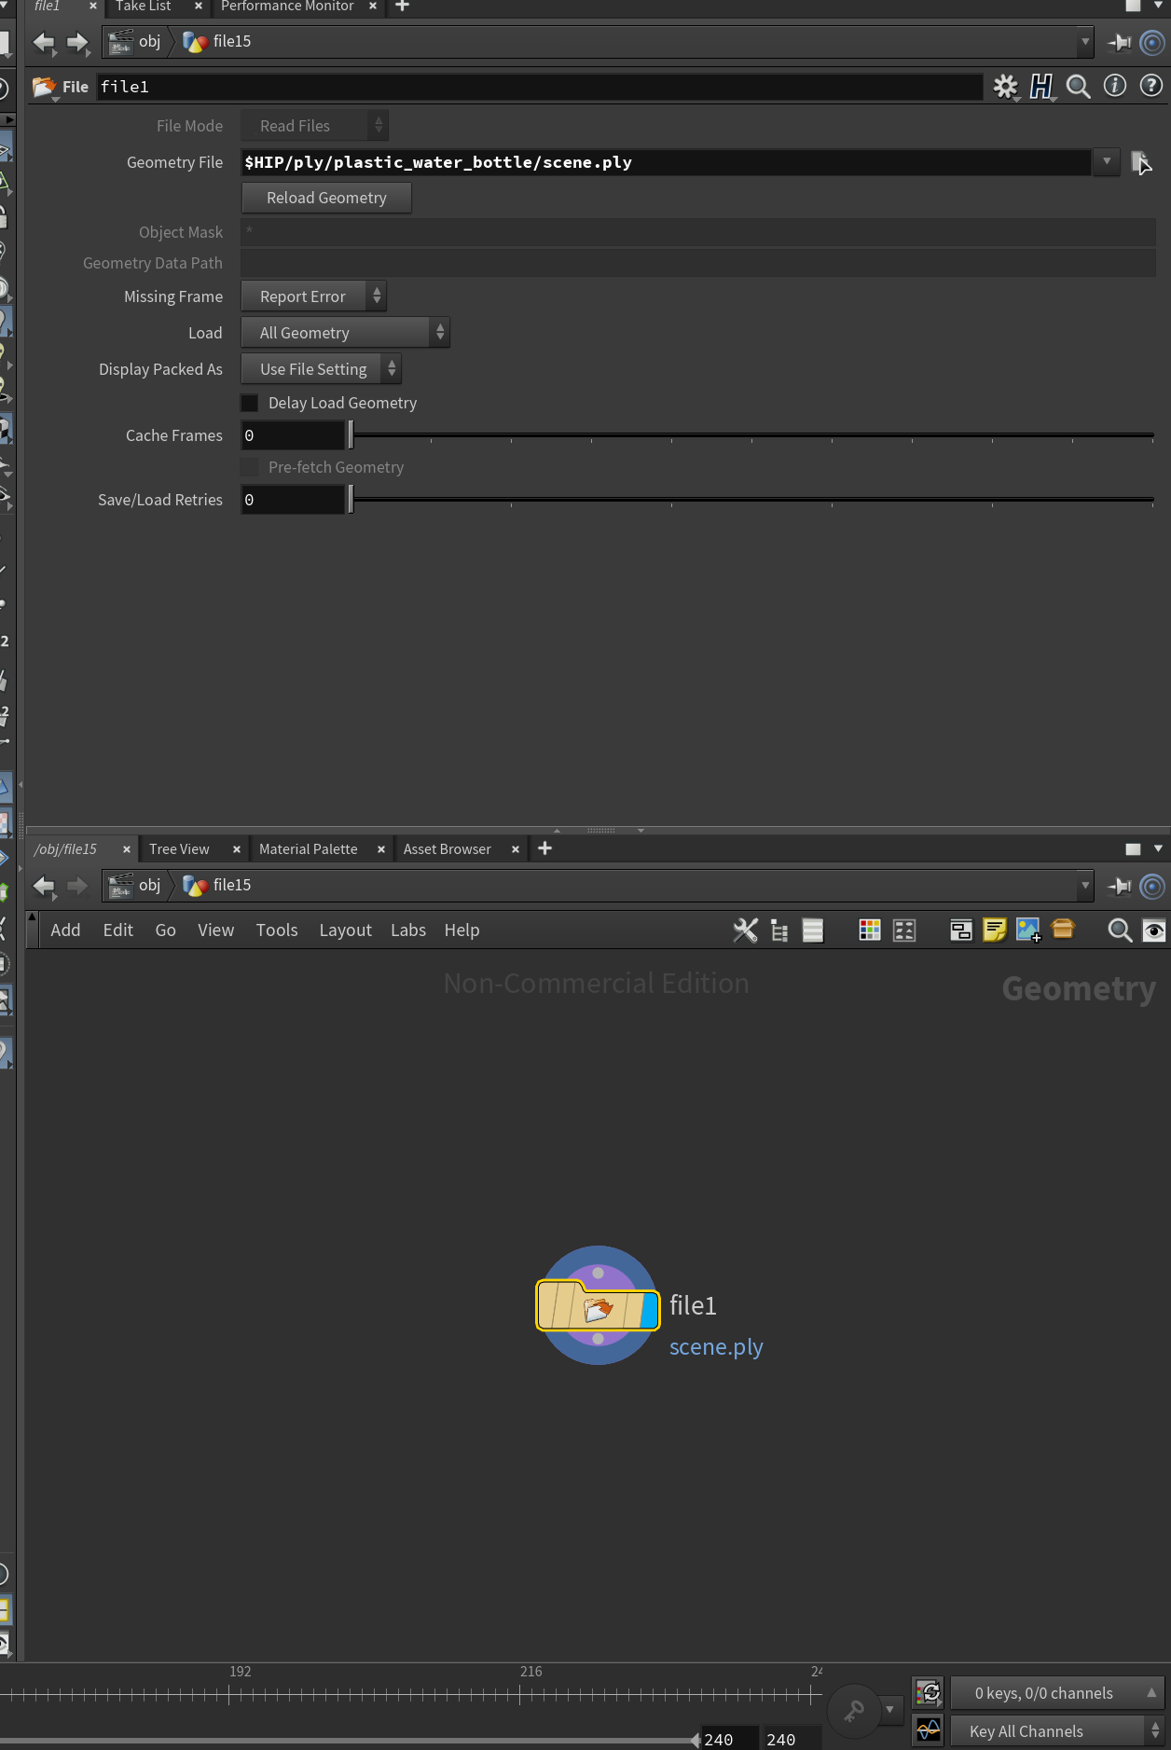Open the Missing Frame dropdown

tap(313, 296)
